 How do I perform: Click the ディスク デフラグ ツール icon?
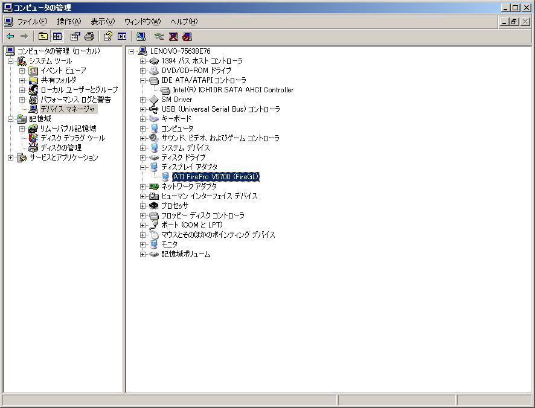(x=33, y=138)
